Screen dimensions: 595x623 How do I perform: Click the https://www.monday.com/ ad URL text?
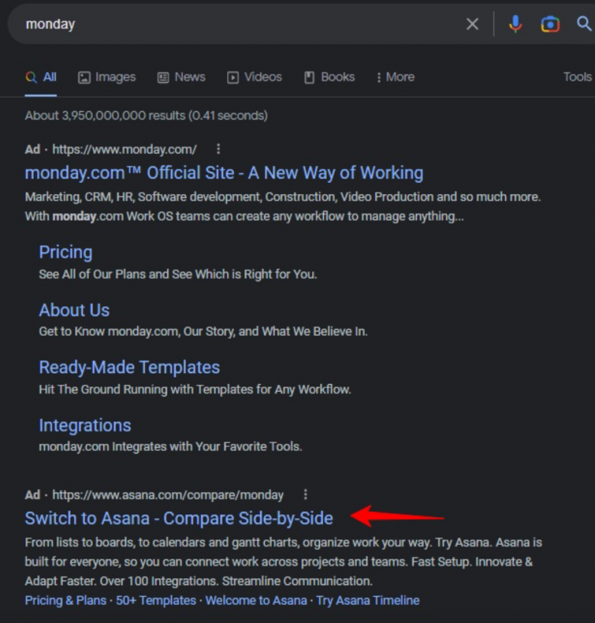pos(125,150)
